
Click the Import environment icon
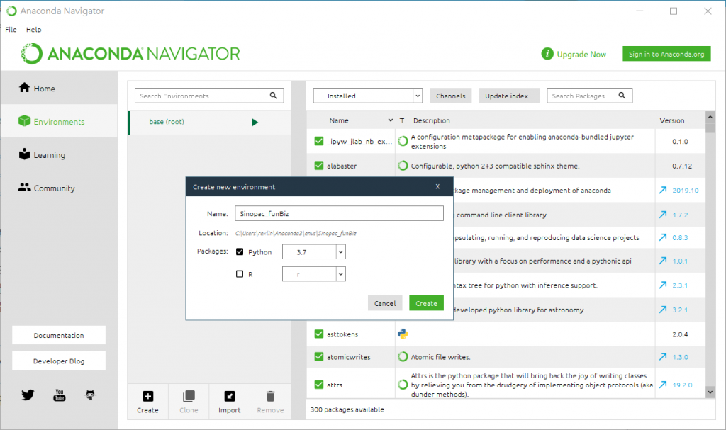click(x=230, y=396)
